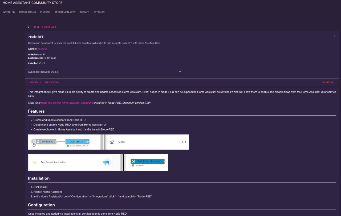Click the back arrow icon
This screenshot has width=341, height=216.
pyautogui.click(x=29, y=27)
